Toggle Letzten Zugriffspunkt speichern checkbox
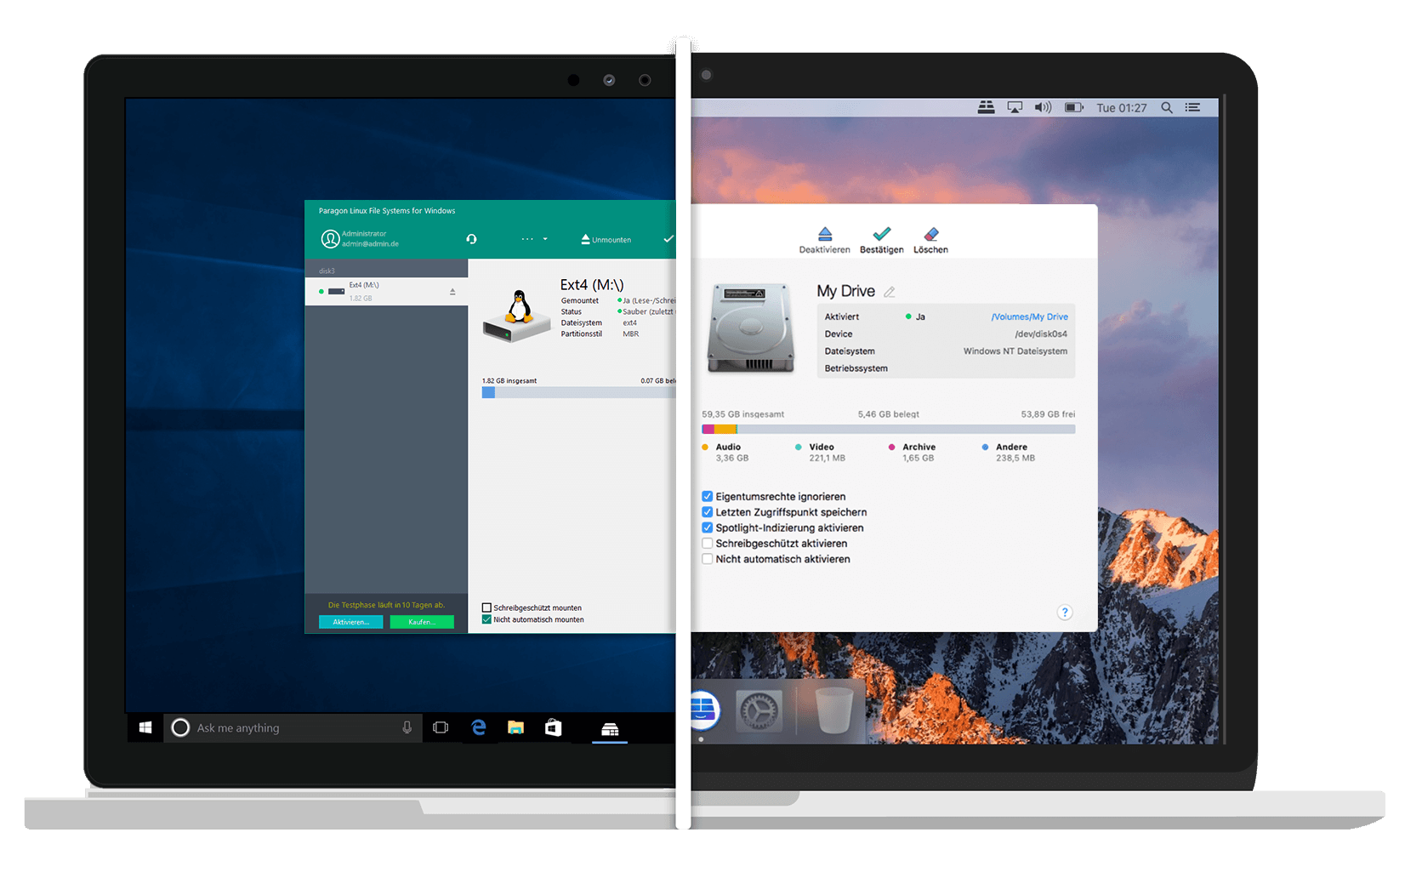1405x878 pixels. point(707,512)
